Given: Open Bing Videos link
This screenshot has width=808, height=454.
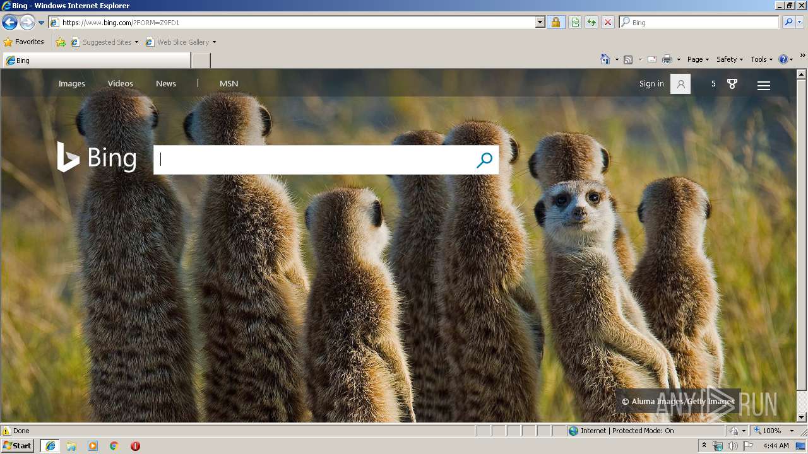Looking at the screenshot, I should pos(120,83).
